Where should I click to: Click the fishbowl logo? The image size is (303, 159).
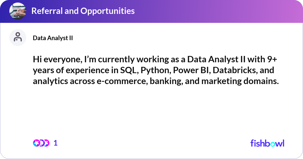pos(267,143)
